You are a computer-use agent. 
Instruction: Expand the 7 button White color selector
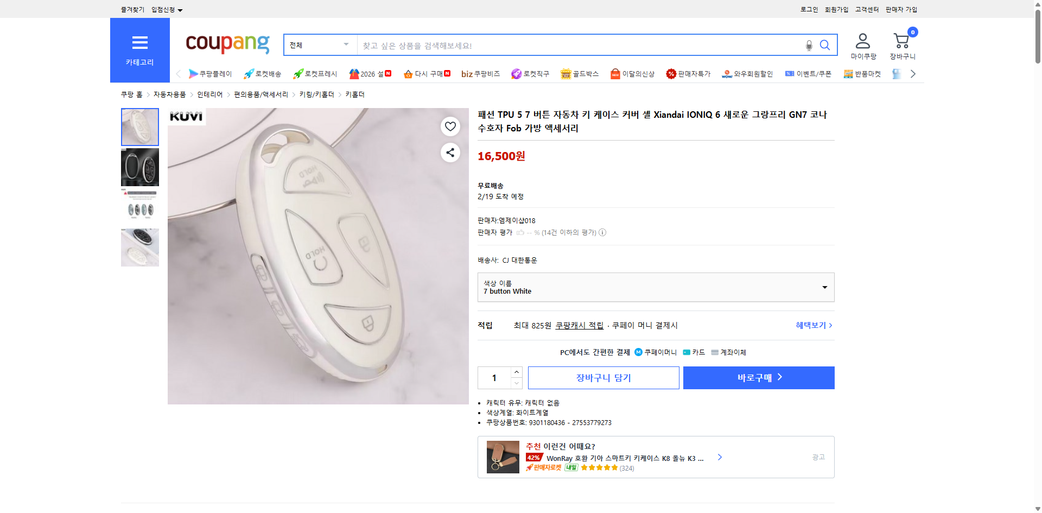pos(655,287)
